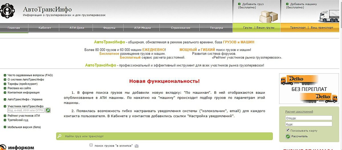The height and width of the screenshot is (150, 342).
Task: Open Часто задаваемые вопросы (FAQ)
Action: tap(30, 75)
